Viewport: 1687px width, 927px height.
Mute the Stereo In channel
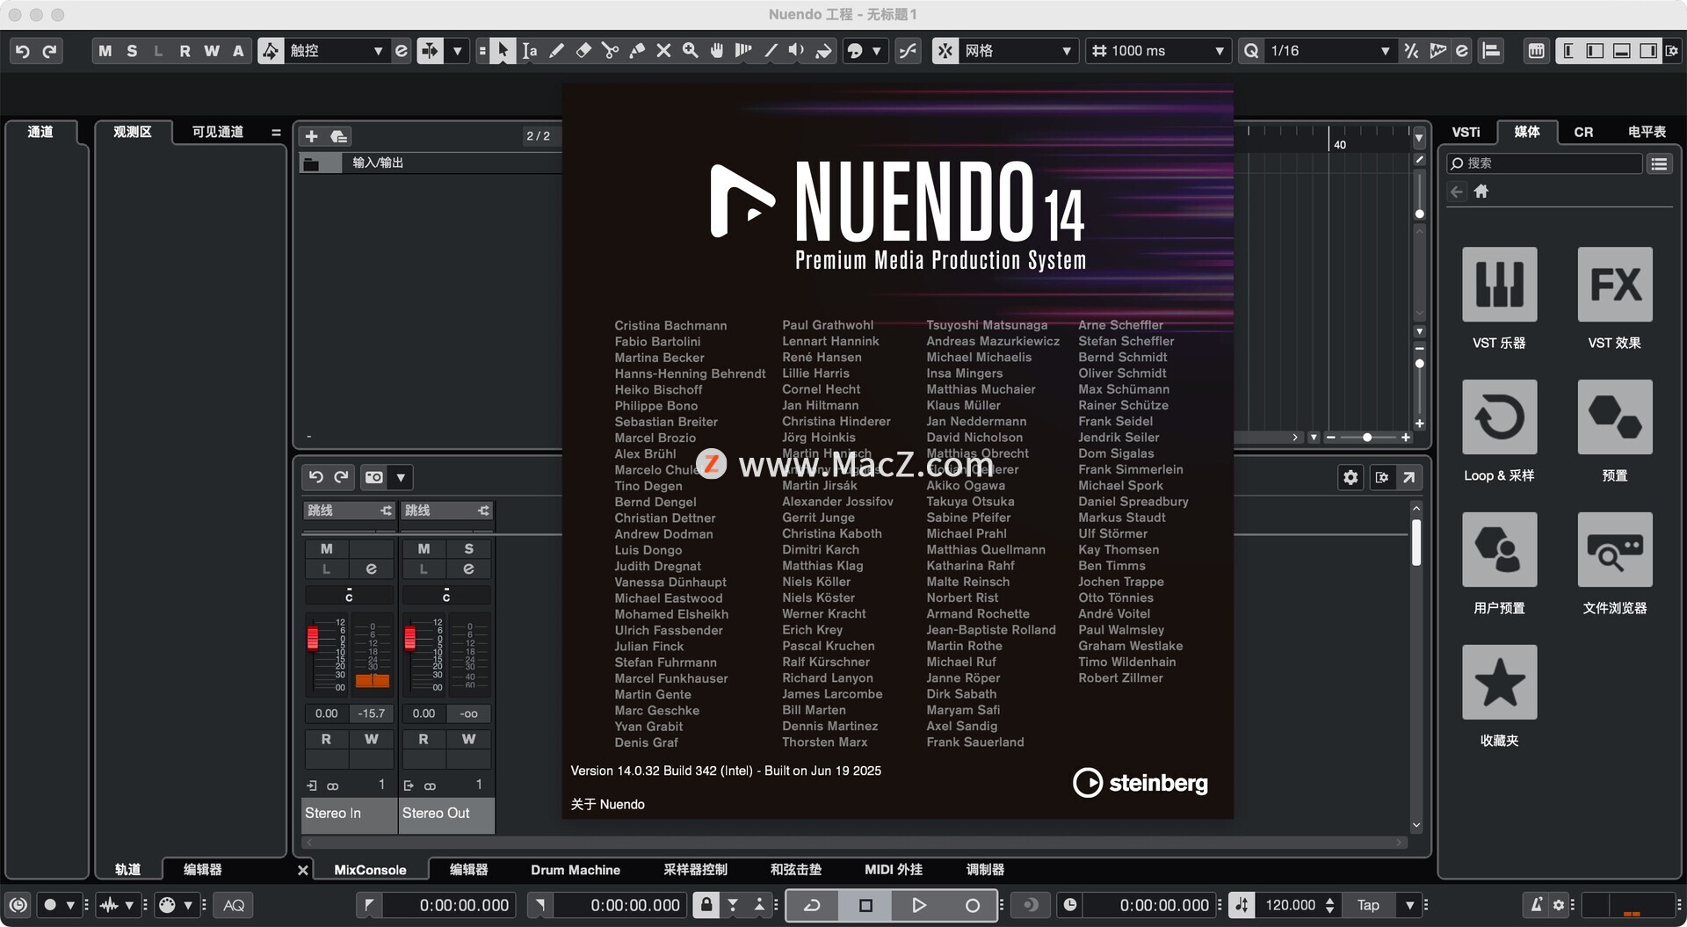tap(326, 548)
